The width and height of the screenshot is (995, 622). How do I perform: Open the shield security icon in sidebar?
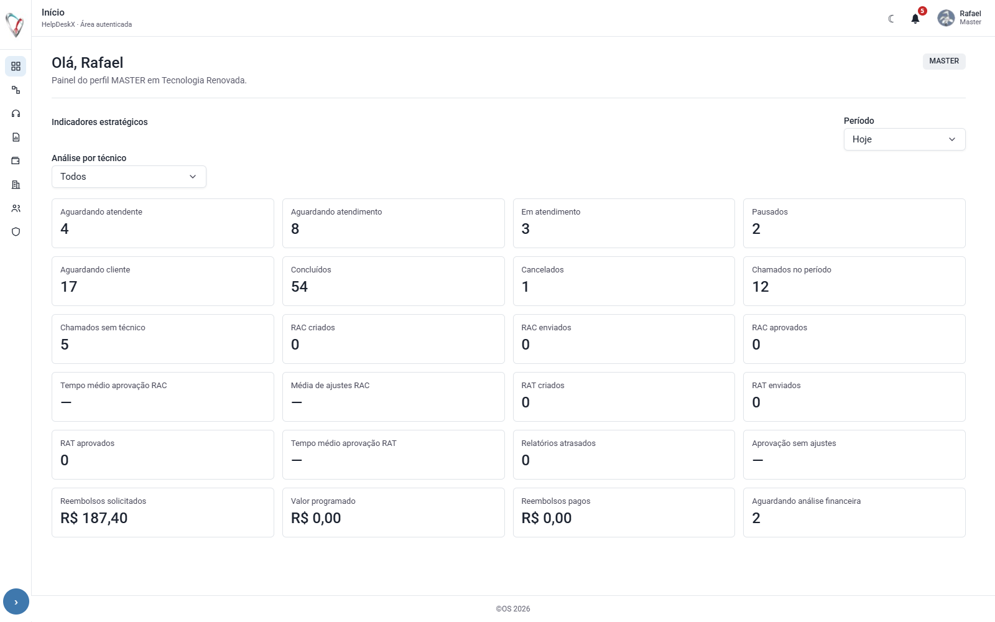point(16,232)
